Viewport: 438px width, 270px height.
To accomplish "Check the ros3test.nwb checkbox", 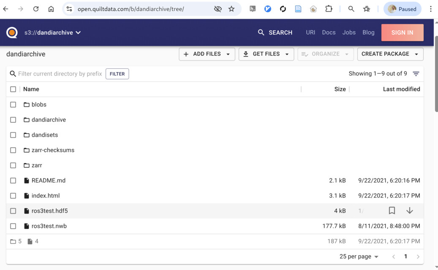I will [13, 226].
